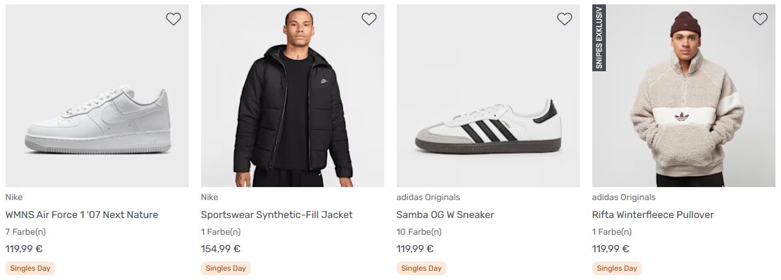
Task: Select the Samba OG W Sneaker title
Action: (x=445, y=215)
